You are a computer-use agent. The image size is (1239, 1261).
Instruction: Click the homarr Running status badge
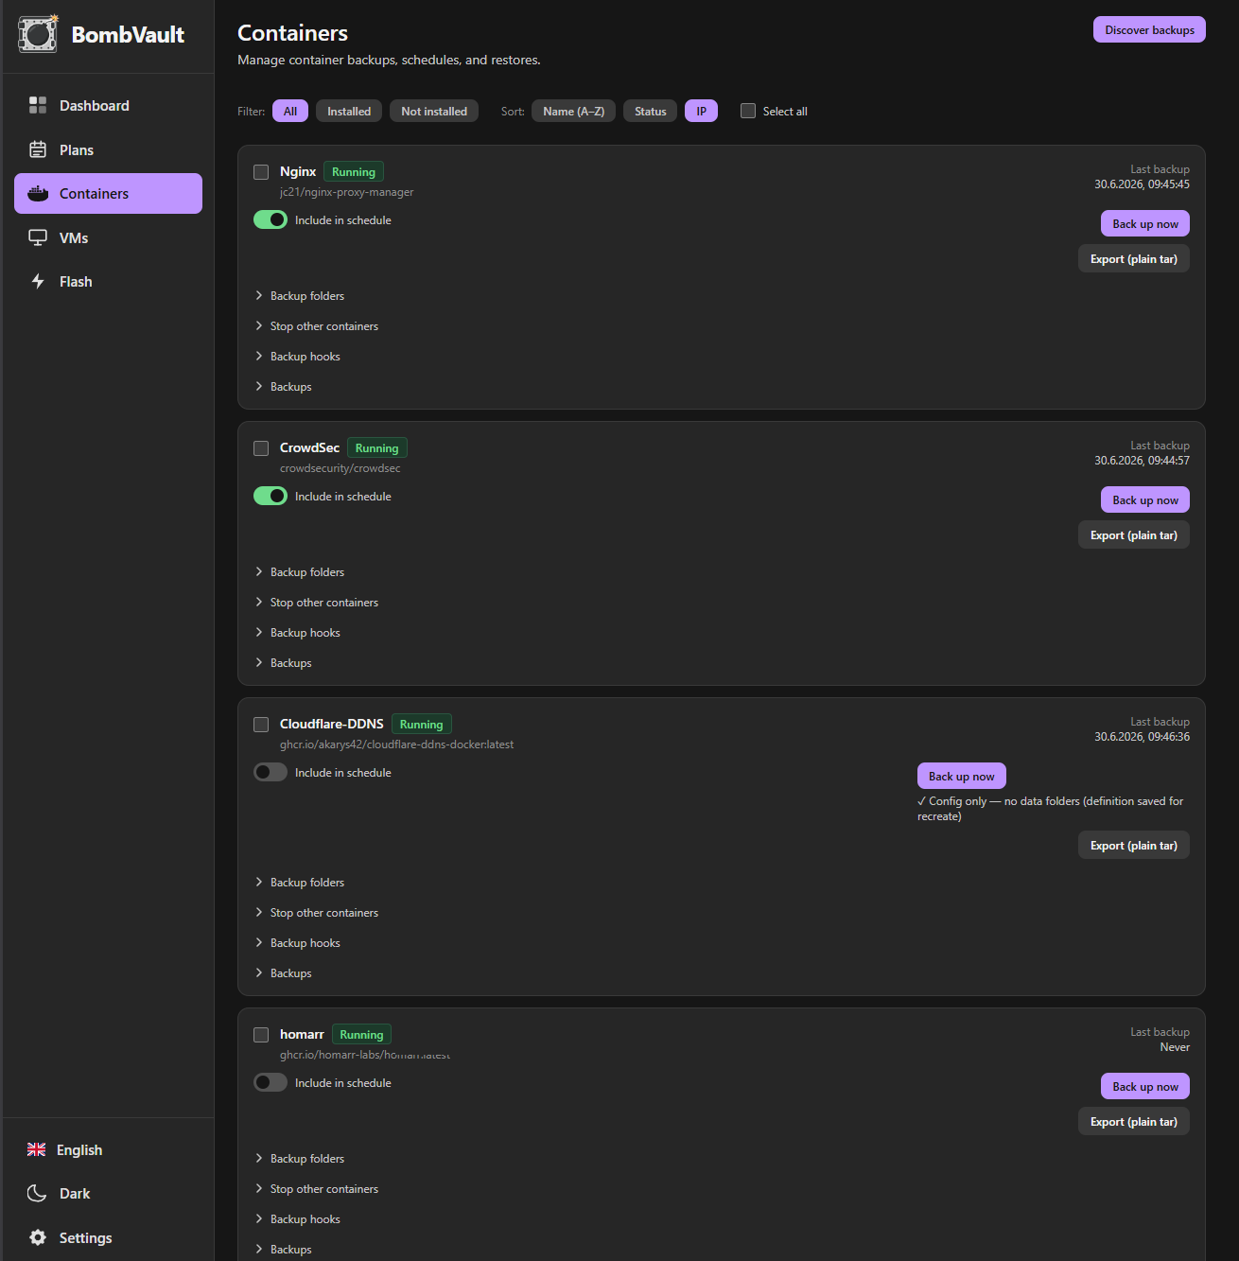361,1034
